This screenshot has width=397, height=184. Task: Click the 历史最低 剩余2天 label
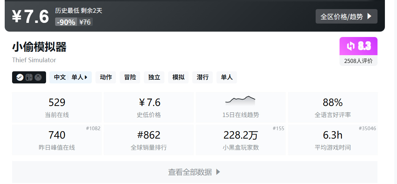point(79,11)
